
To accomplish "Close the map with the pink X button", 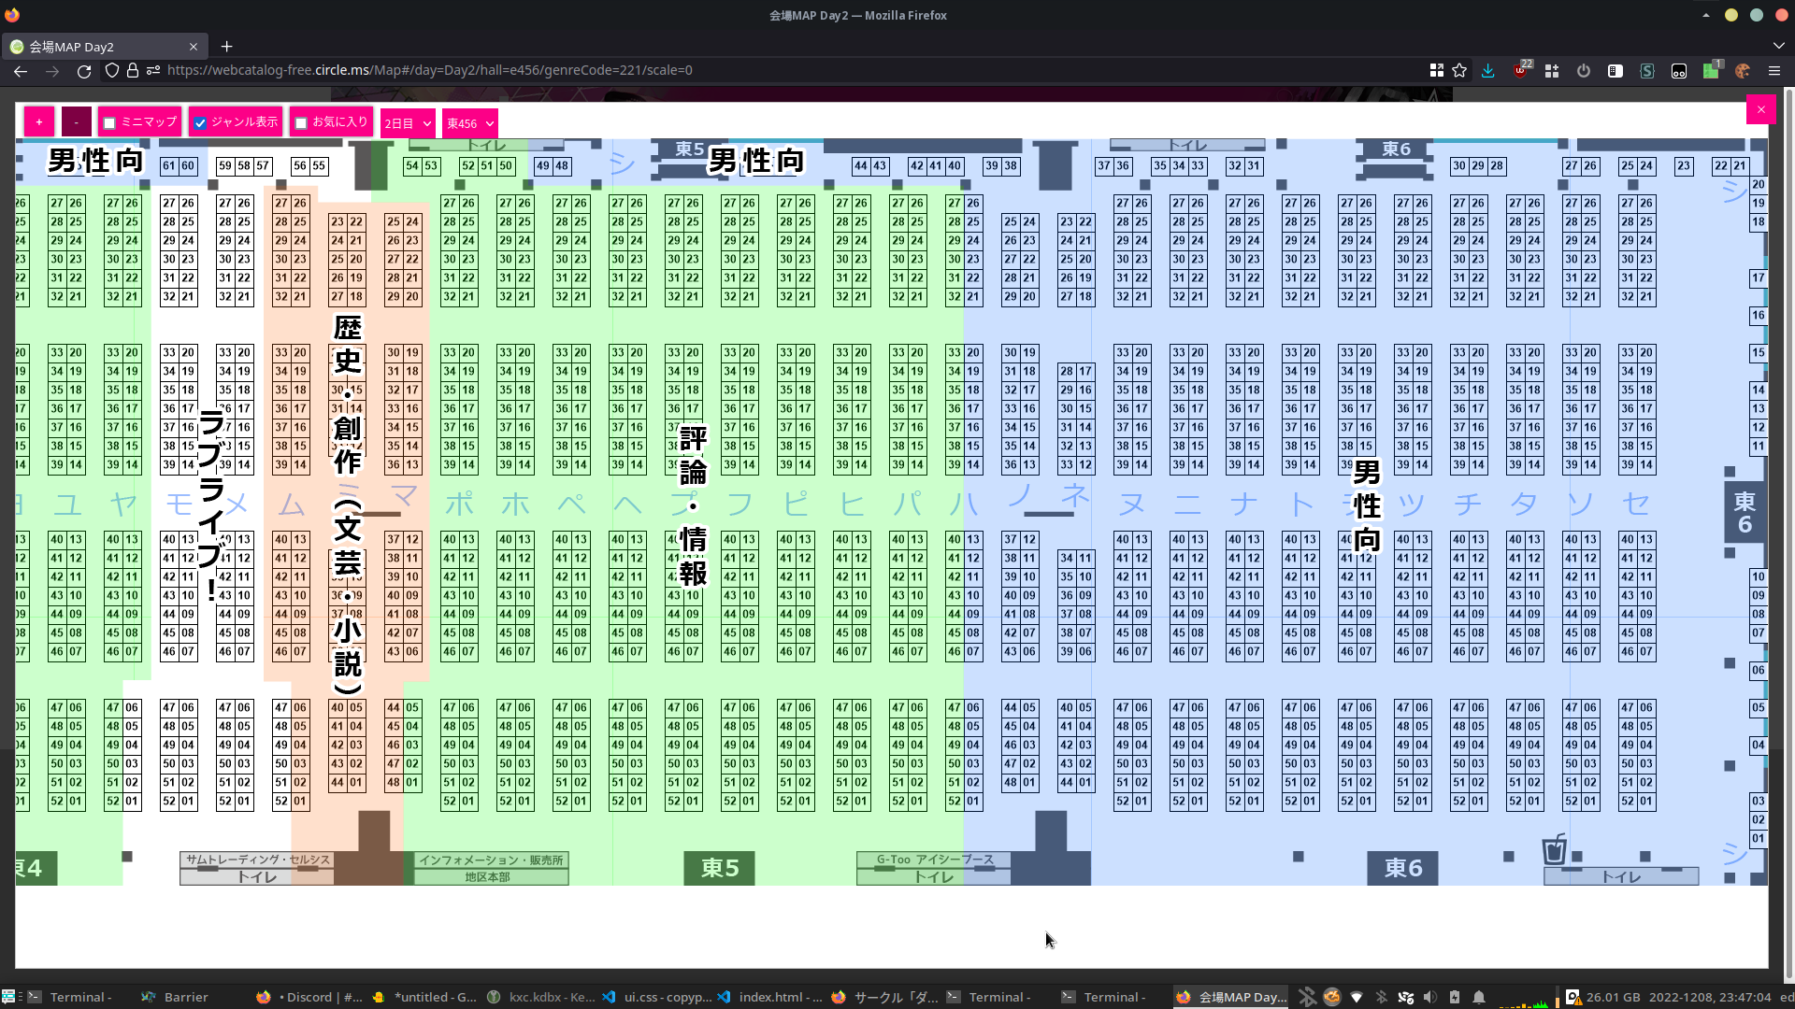I will [1760, 110].
